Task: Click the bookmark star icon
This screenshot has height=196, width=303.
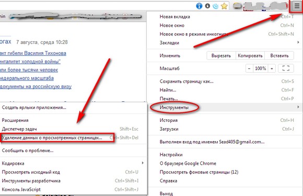Action: click(224, 6)
